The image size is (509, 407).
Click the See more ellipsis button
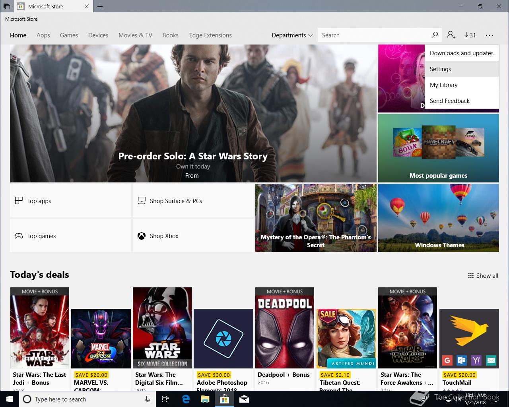490,35
